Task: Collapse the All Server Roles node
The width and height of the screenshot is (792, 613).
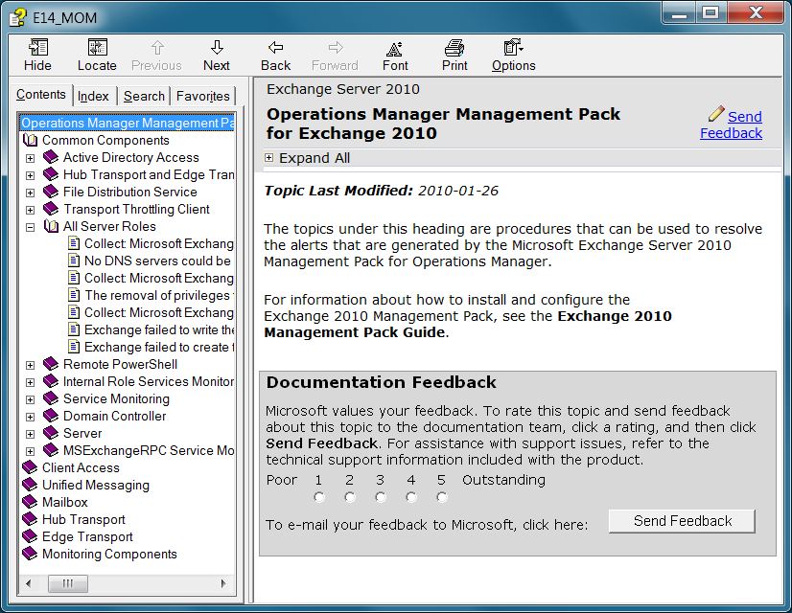Action: (x=30, y=227)
